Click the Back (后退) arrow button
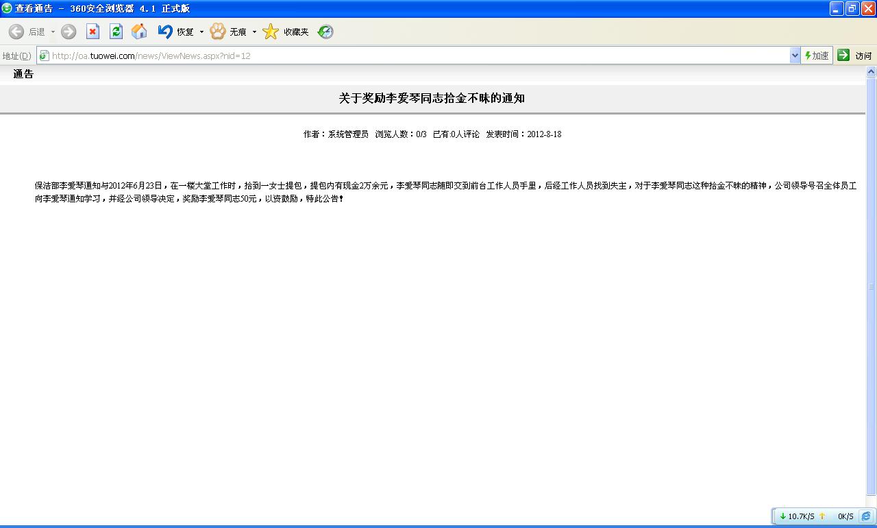 (16, 32)
